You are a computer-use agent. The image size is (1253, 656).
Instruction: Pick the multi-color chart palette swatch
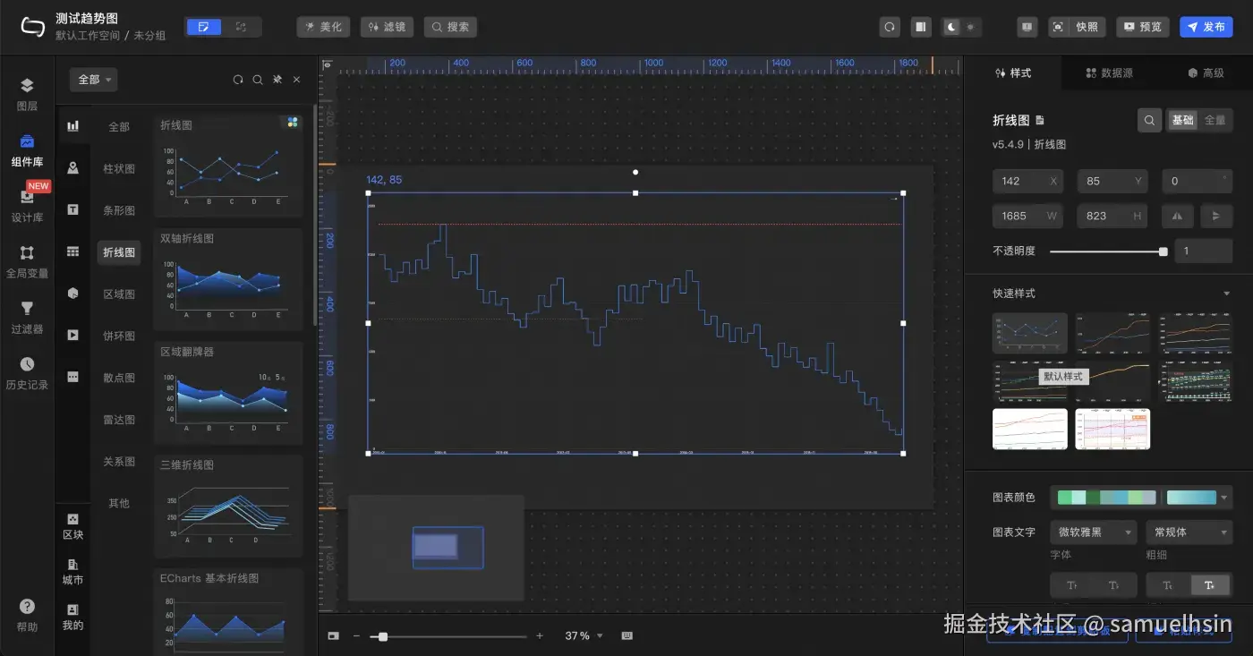[1106, 498]
